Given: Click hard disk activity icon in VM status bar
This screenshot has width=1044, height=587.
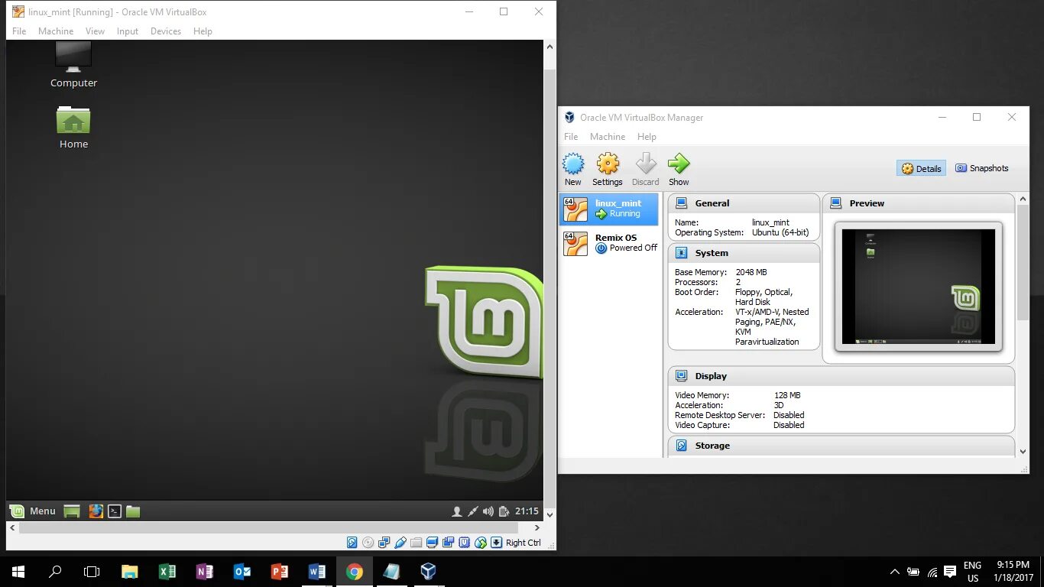Looking at the screenshot, I should coord(352,543).
